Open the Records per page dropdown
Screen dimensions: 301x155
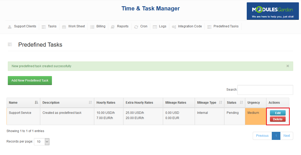[42, 141]
